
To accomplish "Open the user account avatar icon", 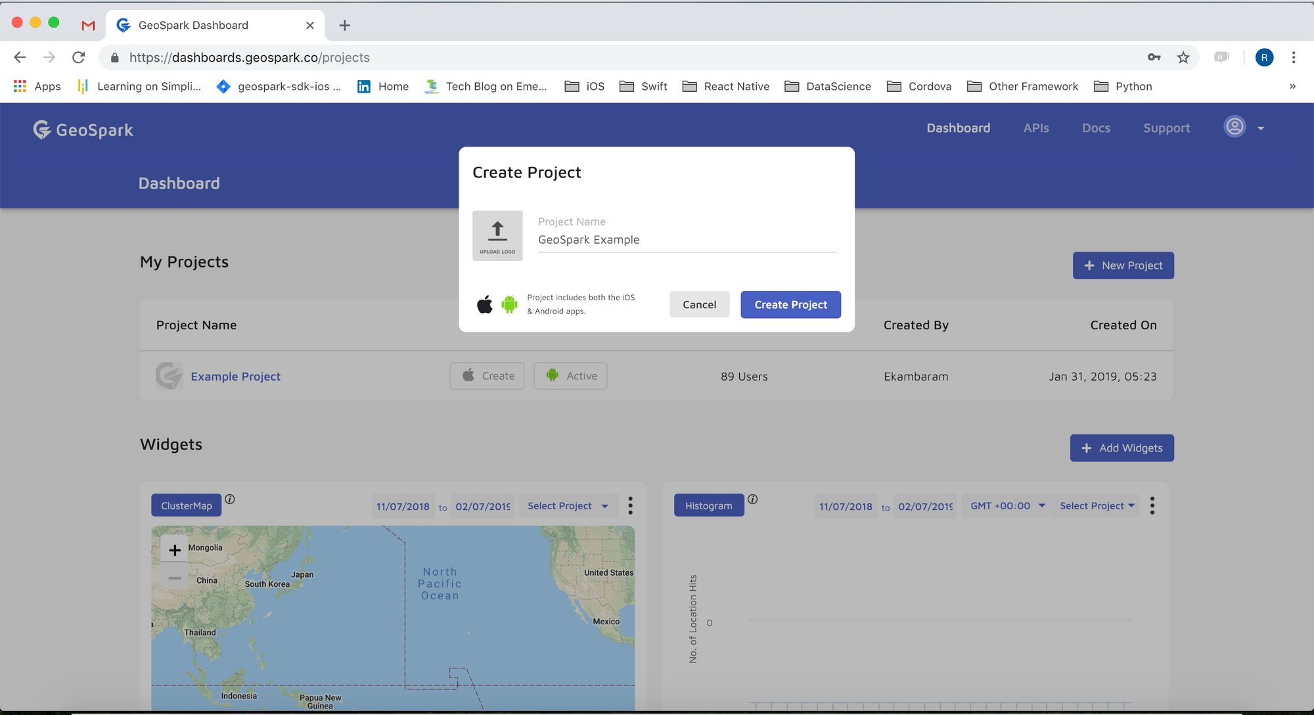I will [x=1235, y=126].
